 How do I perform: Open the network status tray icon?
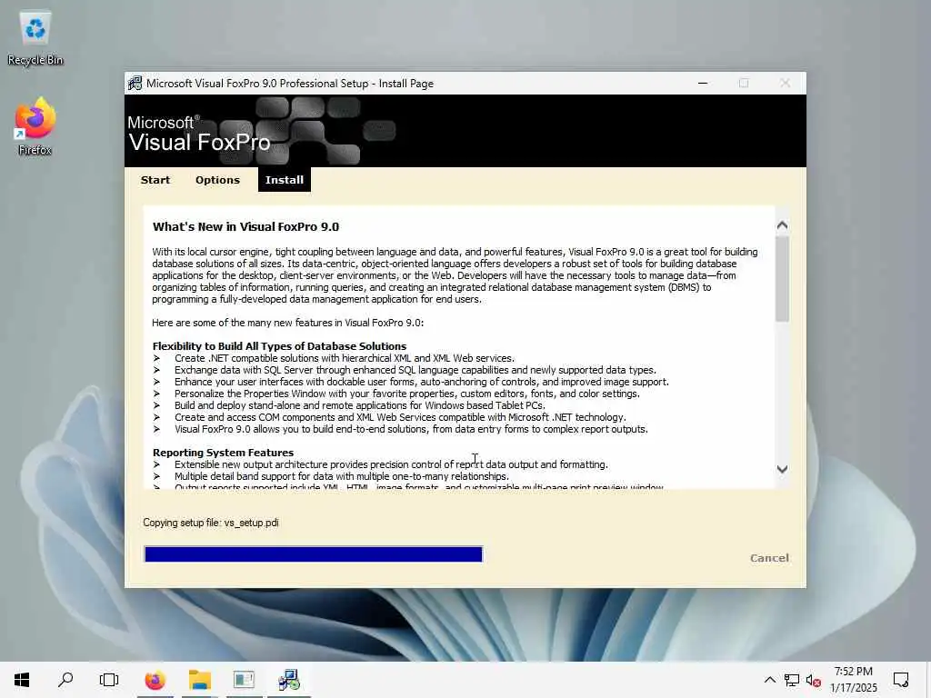792,680
